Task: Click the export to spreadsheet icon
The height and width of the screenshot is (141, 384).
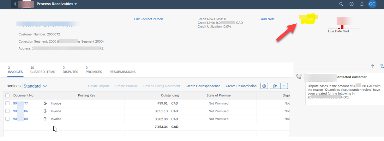Action: coord(275,86)
